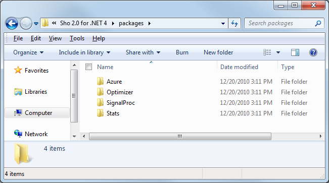Open the View menu
Viewport: 329px width, 183px height.
(x=55, y=38)
